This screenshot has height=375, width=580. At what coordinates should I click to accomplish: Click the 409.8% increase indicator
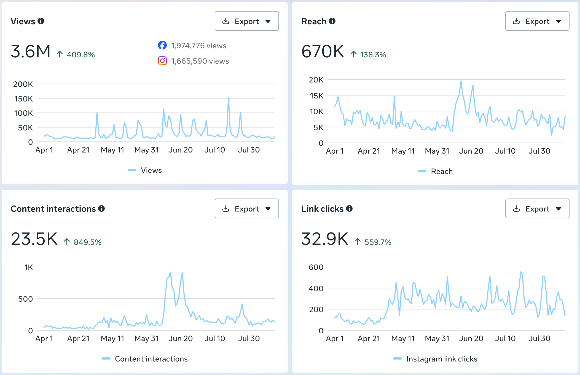(76, 55)
